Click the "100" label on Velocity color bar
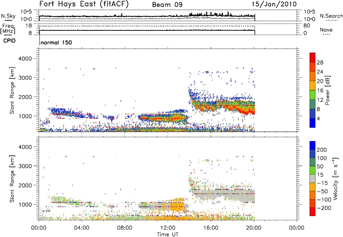The image size is (343, 237). [x=322, y=158]
